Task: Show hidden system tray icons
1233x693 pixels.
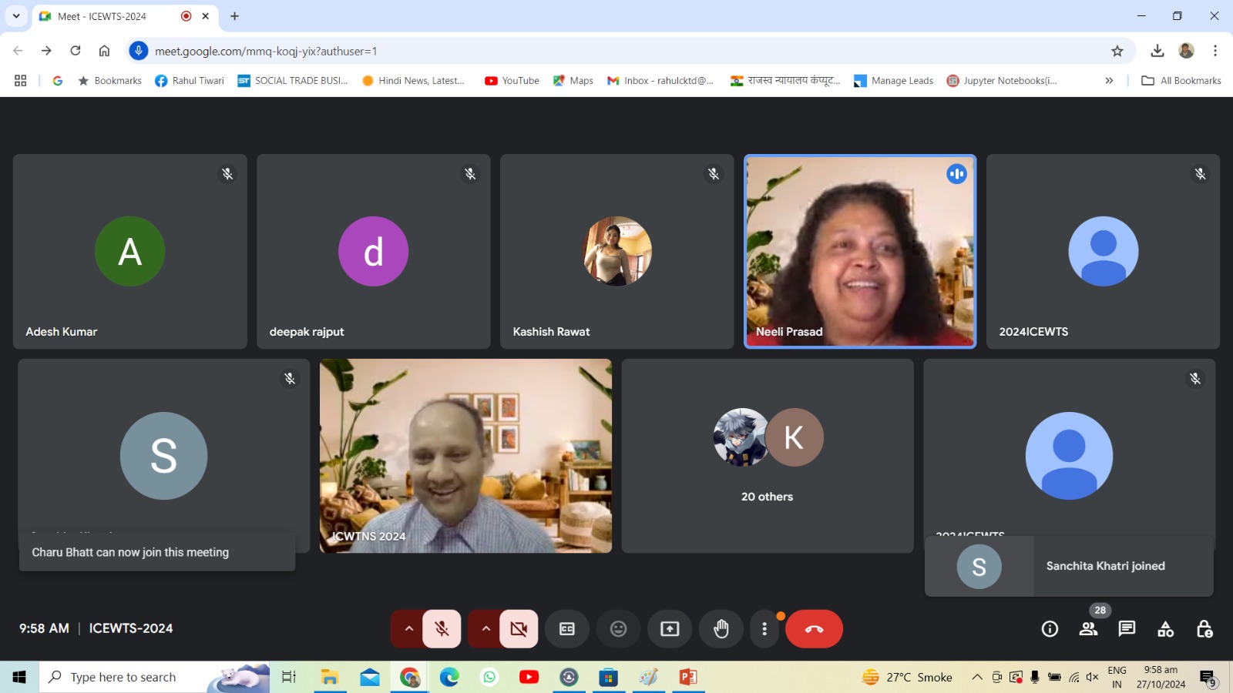Action: click(977, 677)
